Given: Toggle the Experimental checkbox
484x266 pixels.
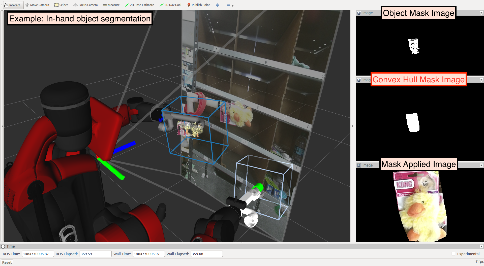Looking at the screenshot, I should click(x=453, y=254).
